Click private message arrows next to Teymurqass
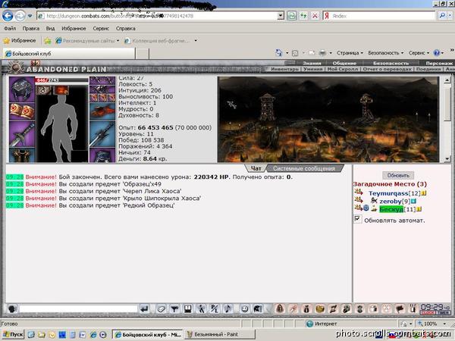 359,192
